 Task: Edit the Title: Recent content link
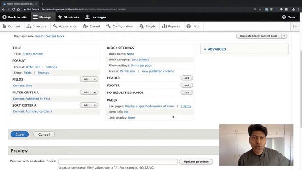pos(33,54)
